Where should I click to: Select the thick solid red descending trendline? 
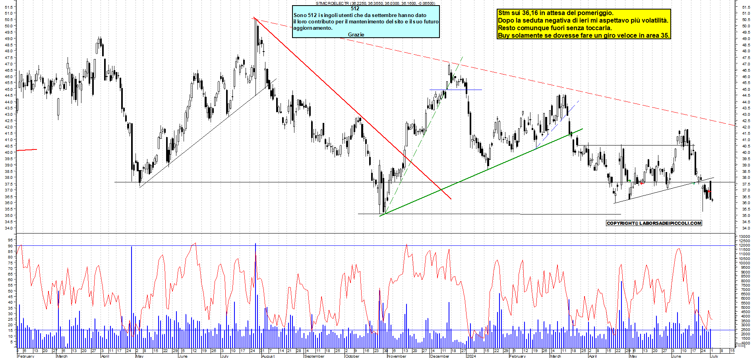tap(352, 108)
